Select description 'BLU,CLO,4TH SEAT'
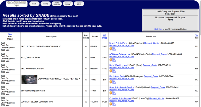 click(30, 58)
